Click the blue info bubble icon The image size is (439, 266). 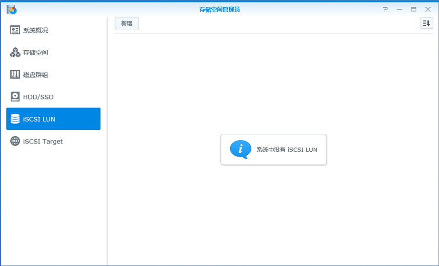tap(240, 149)
